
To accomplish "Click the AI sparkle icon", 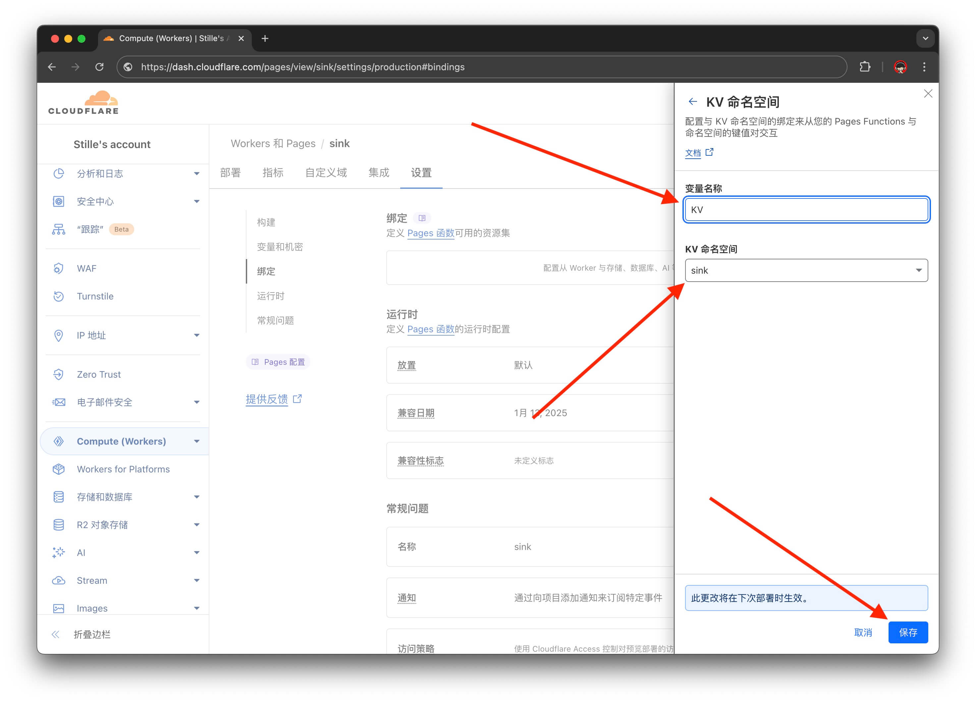I will tap(59, 552).
